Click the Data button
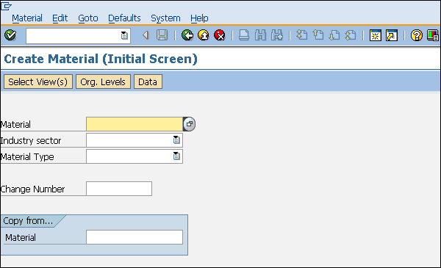This screenshot has width=441, height=268. (x=148, y=82)
